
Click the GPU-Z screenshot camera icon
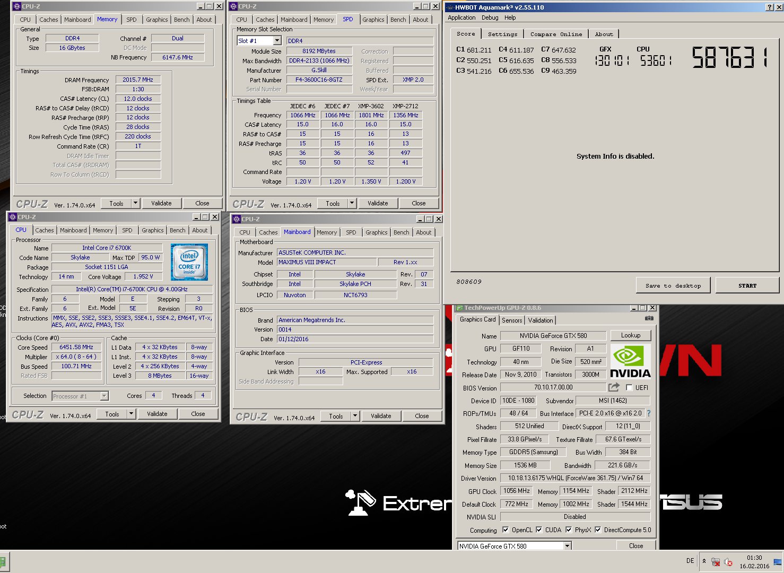tap(649, 318)
